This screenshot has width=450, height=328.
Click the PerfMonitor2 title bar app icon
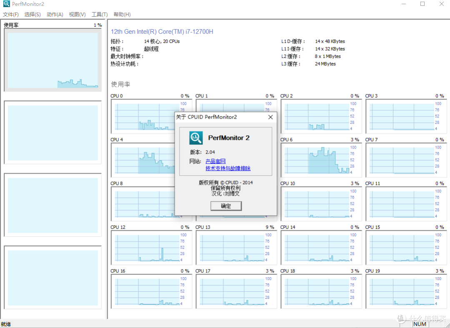pos(7,4)
